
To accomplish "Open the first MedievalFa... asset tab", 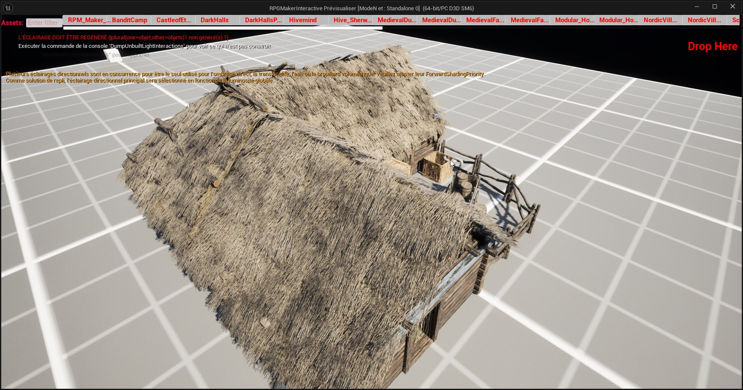I will tap(483, 20).
